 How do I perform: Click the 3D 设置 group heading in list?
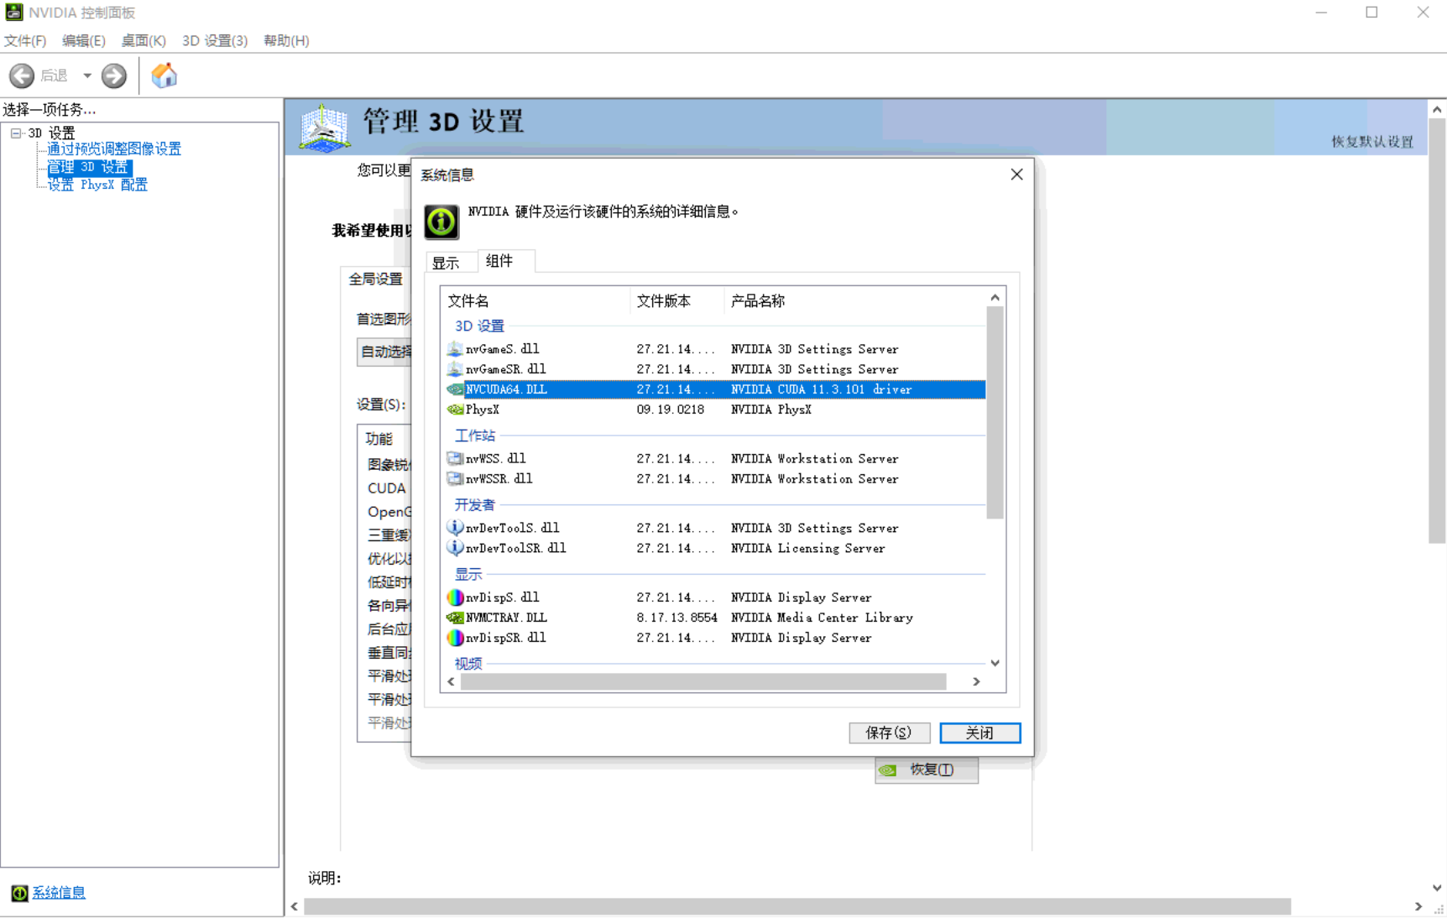[479, 326]
